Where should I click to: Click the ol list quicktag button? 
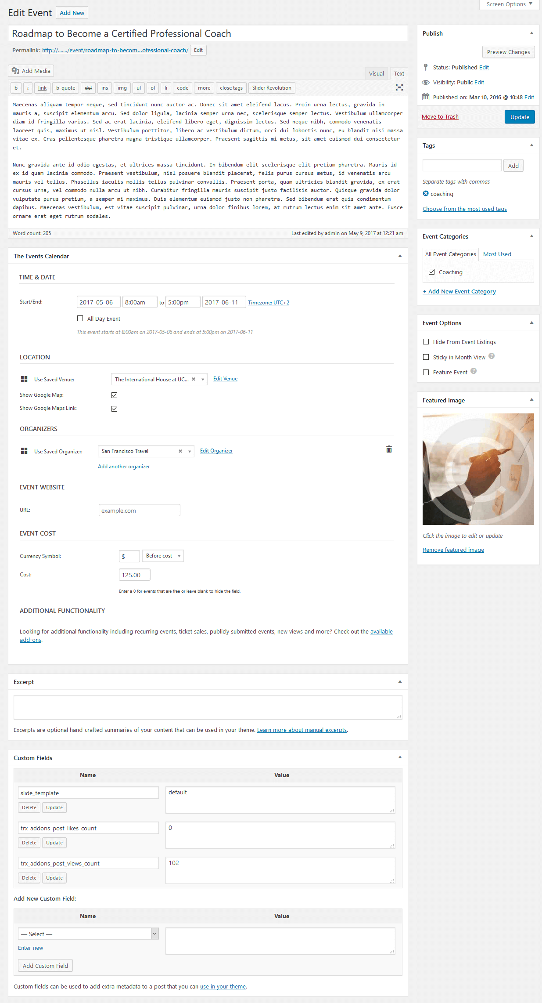tap(153, 88)
